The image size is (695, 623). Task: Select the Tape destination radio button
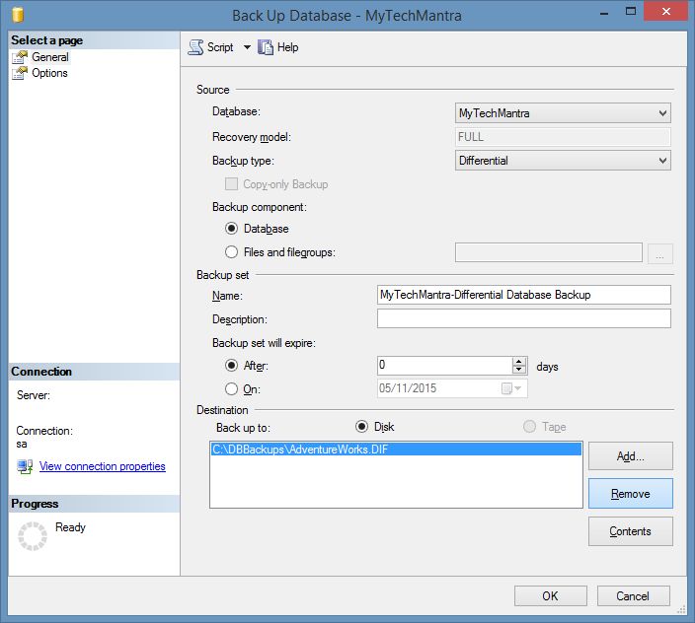pyautogui.click(x=529, y=427)
